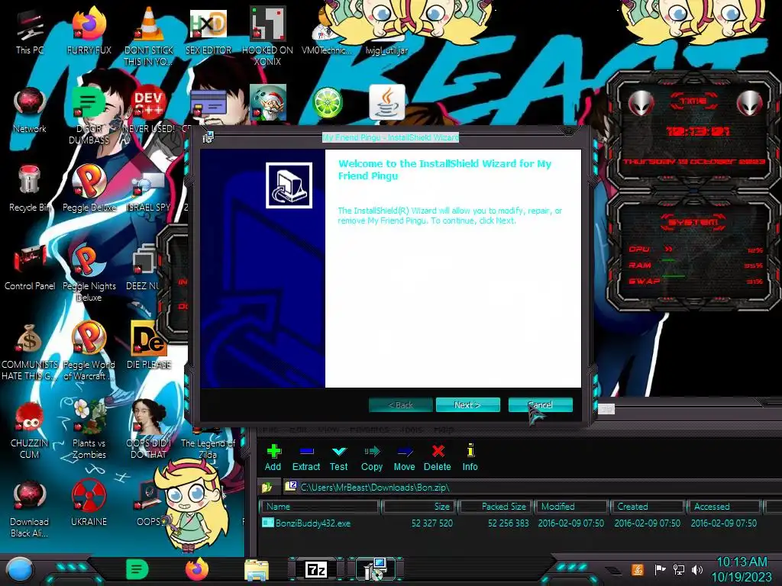This screenshot has height=586, width=782.
Task: Click the network tray icon
Action: 679,569
